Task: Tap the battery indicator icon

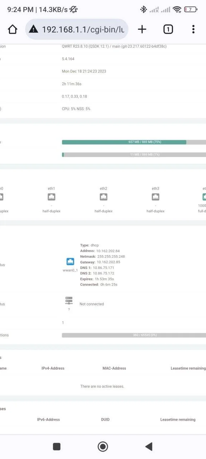Action: point(191,10)
